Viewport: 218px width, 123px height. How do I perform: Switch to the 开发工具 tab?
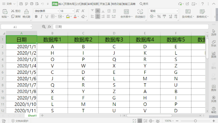[105, 4]
